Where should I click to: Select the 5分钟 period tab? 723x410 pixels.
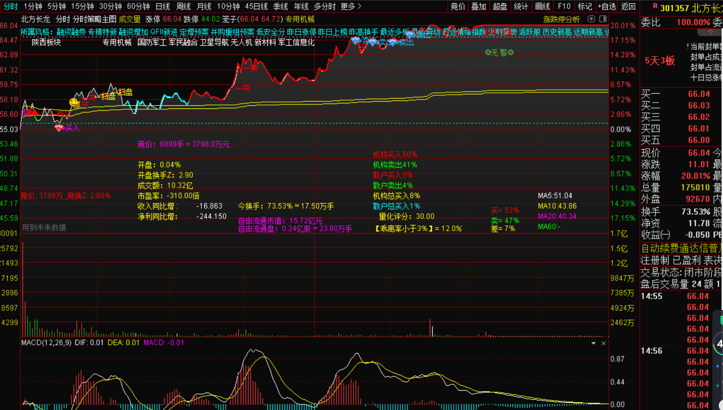coord(56,6)
